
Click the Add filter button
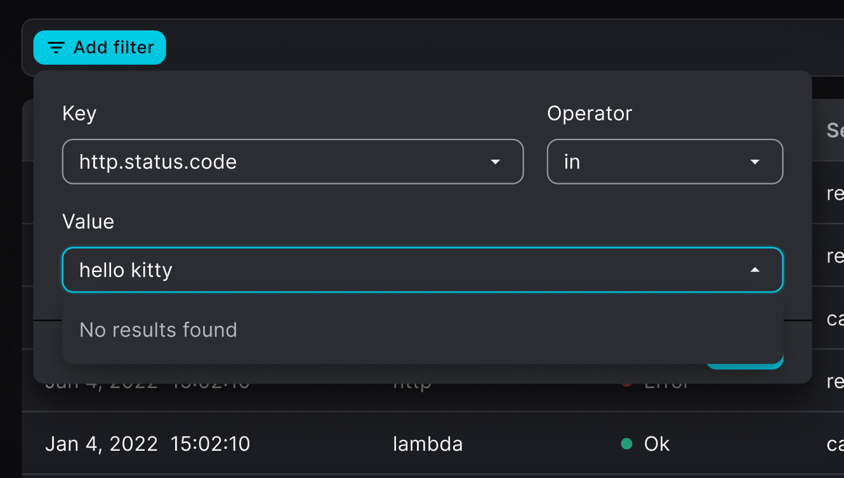(100, 47)
